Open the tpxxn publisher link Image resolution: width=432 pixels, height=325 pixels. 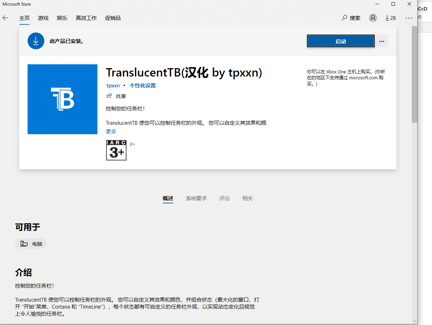tap(113, 86)
